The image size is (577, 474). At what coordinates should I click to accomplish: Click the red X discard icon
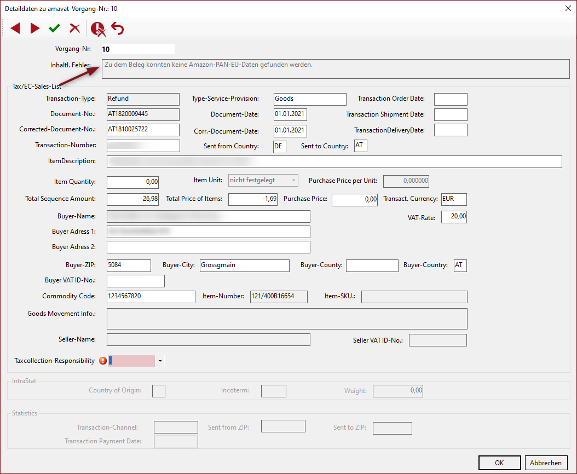coord(74,28)
